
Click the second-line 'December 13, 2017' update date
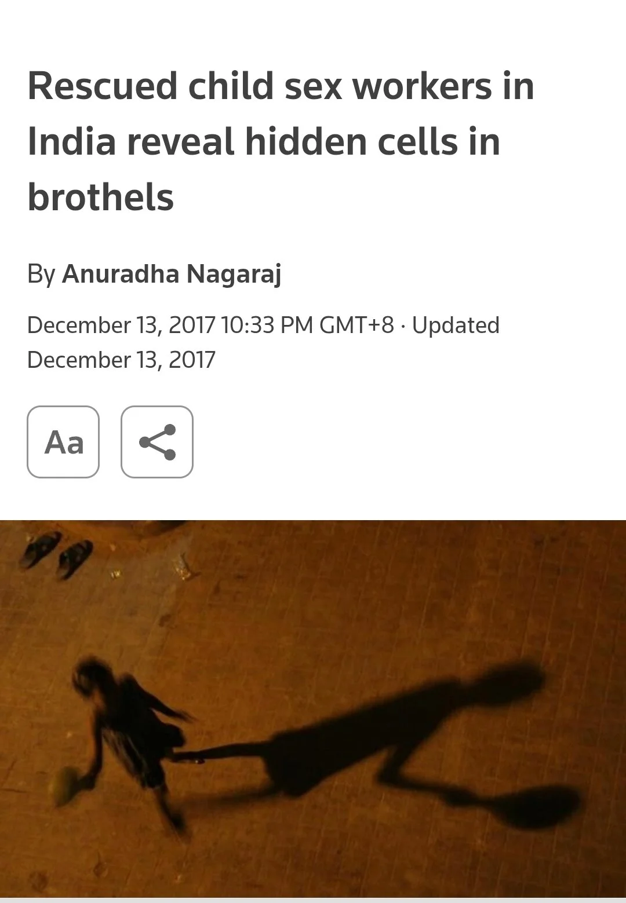[x=121, y=360]
